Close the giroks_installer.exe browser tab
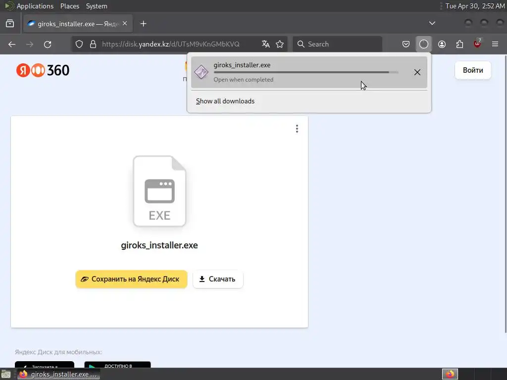The image size is (507, 380). point(125,24)
